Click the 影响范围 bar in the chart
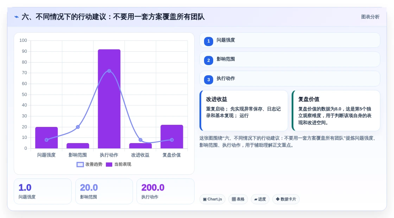This screenshot has height=218, width=394. coord(78,146)
